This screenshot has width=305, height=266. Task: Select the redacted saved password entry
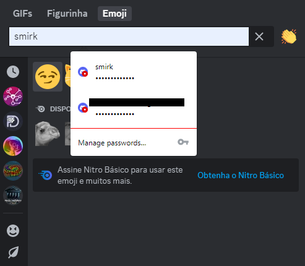point(134,108)
